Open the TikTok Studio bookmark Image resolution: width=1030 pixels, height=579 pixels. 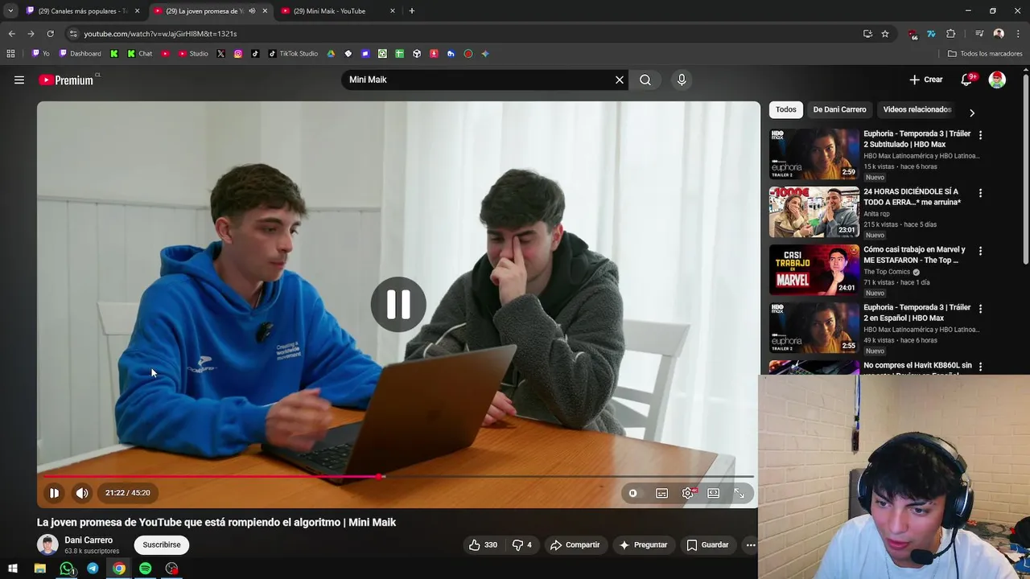(293, 54)
